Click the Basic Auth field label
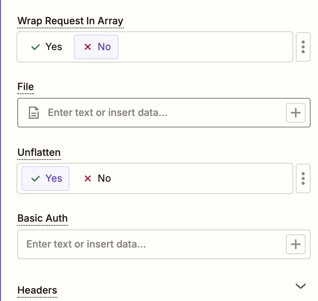The height and width of the screenshot is (301, 318). pos(42,218)
